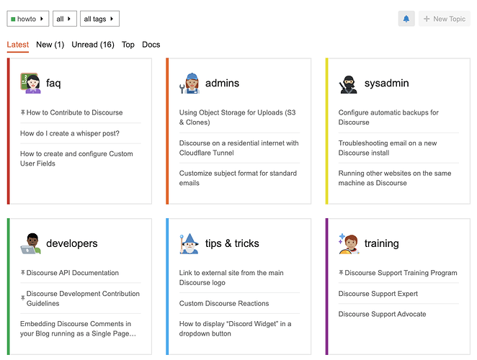Open residential internet with Cloudflare Tunnel topic
Viewport: 477px width, 360px height.
239,148
